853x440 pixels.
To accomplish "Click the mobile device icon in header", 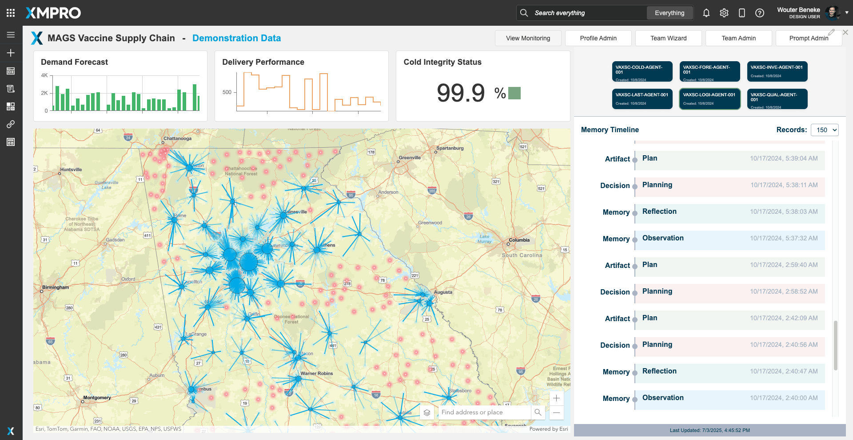I will [741, 13].
